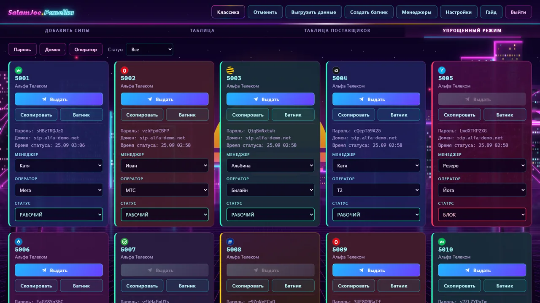Click the yellow Beeline icon on card 5003

[230, 70]
